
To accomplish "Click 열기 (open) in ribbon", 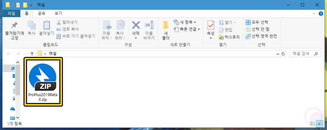I will click(227, 22).
